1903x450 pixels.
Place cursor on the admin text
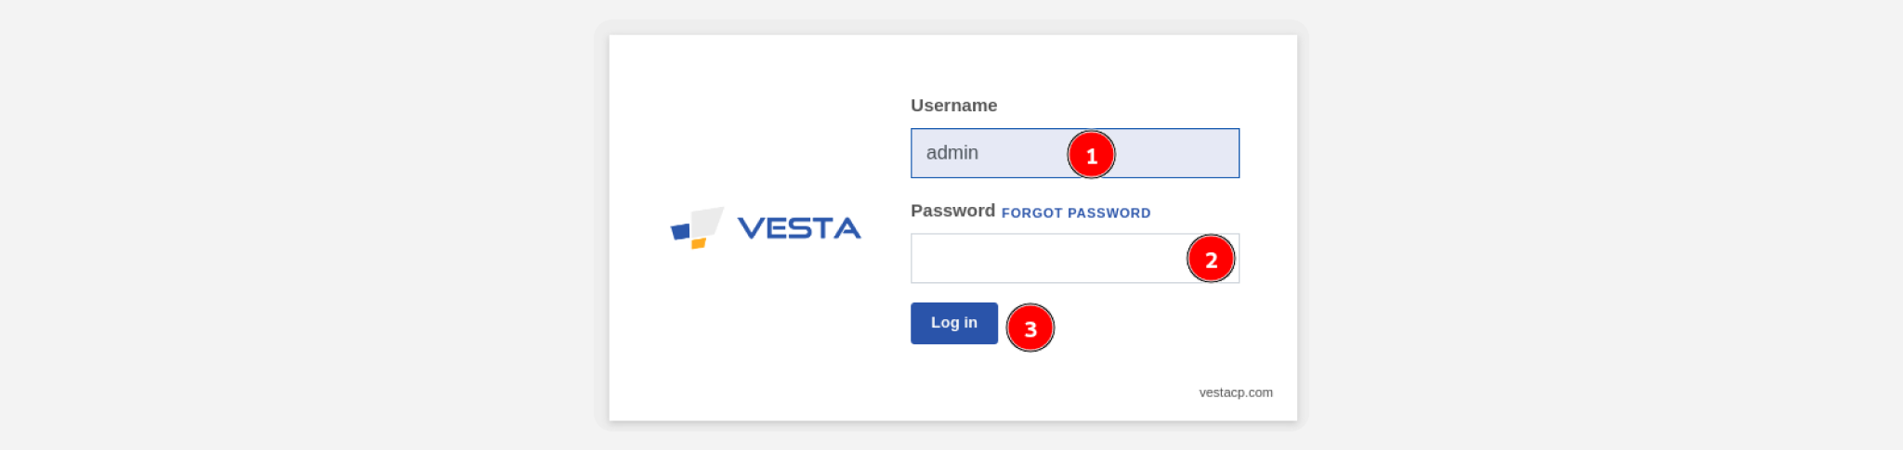pos(952,153)
